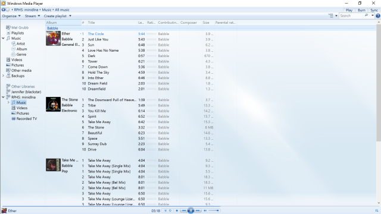This screenshot has height=214, width=381.
Task: Open the Help question mark icon
Action: coord(378,16)
